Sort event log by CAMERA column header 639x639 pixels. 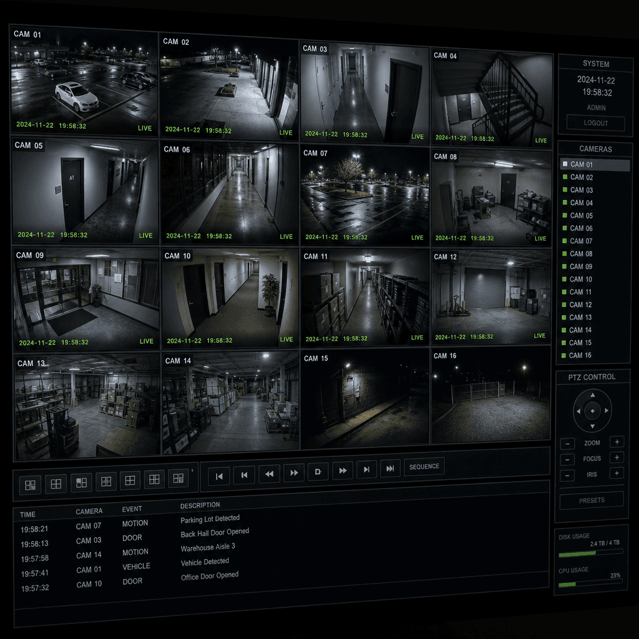[x=89, y=512]
